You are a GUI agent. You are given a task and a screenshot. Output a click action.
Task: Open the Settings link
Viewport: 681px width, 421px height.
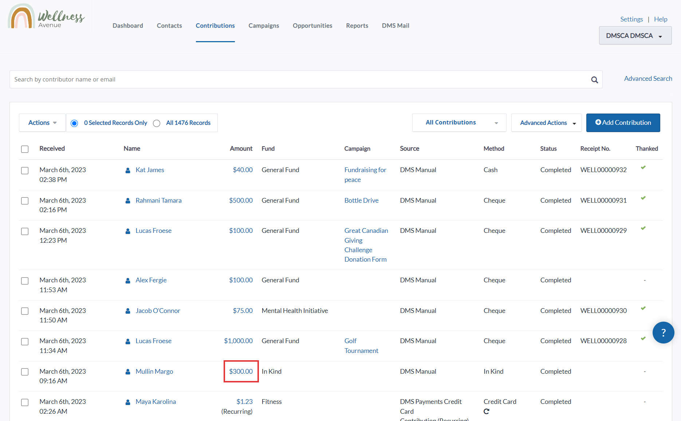(631, 19)
